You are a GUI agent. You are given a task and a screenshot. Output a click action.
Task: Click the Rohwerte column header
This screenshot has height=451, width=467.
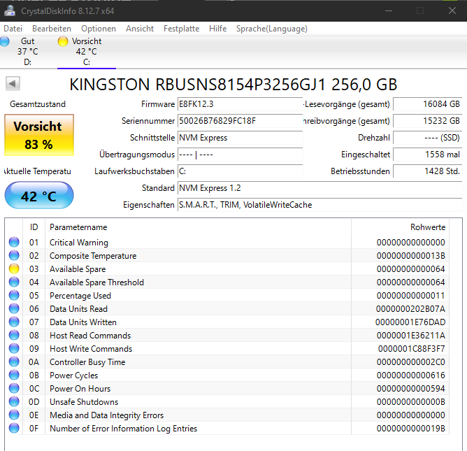(x=400, y=227)
